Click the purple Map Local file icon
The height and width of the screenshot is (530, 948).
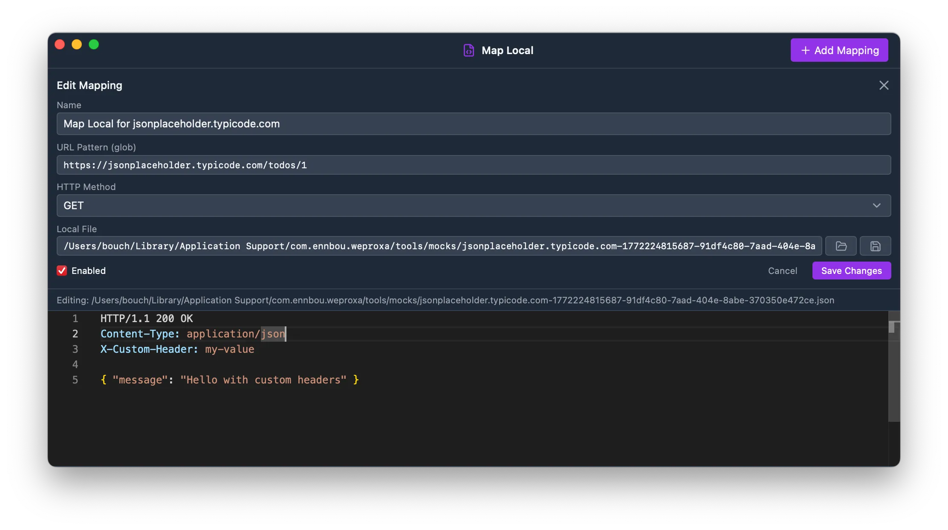468,50
